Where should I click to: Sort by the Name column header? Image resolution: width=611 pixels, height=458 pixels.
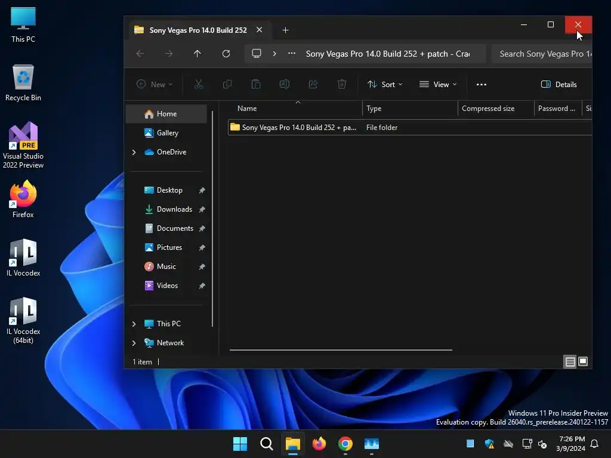point(247,109)
